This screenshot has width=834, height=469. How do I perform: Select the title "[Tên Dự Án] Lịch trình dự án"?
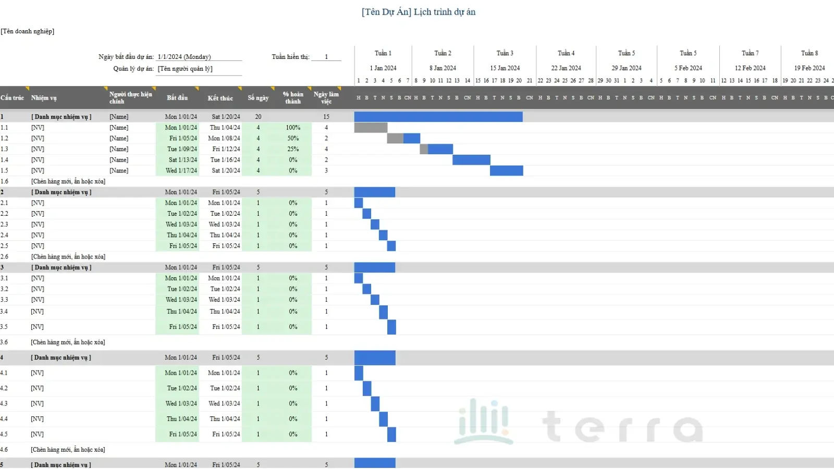(419, 12)
